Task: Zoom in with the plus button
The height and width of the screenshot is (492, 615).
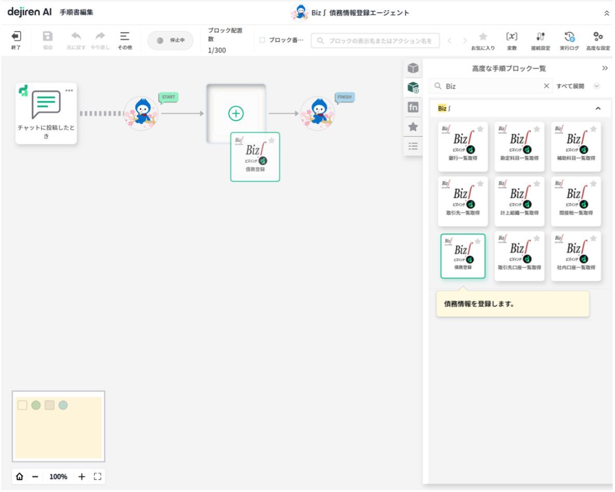Action: (81, 476)
